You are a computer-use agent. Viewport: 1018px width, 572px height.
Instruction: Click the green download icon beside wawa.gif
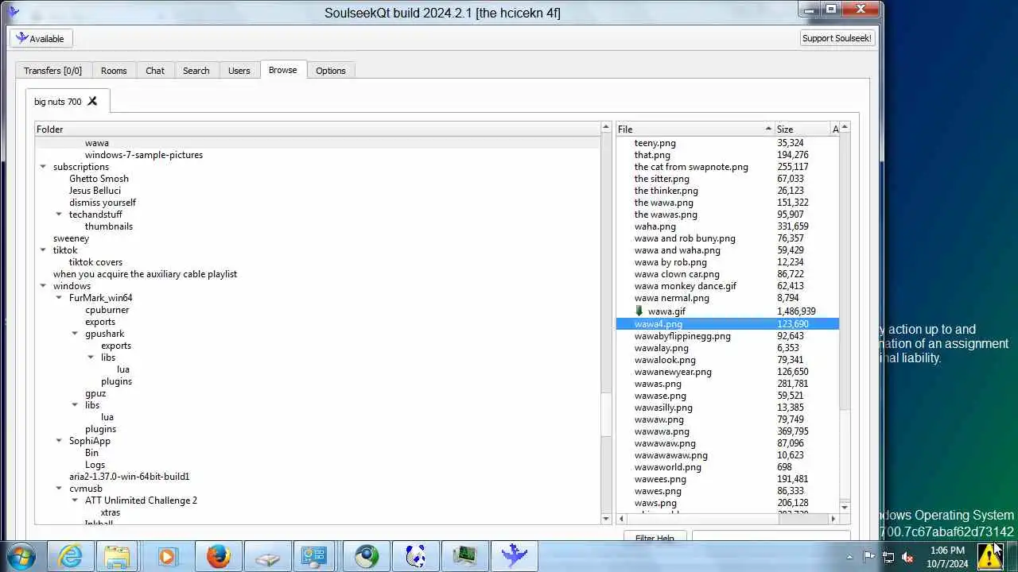639,311
